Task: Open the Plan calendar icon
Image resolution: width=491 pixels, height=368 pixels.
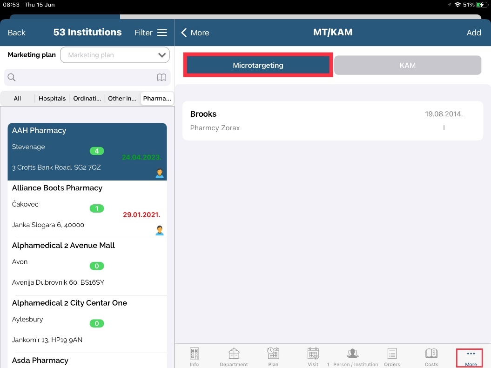Action: click(x=273, y=354)
